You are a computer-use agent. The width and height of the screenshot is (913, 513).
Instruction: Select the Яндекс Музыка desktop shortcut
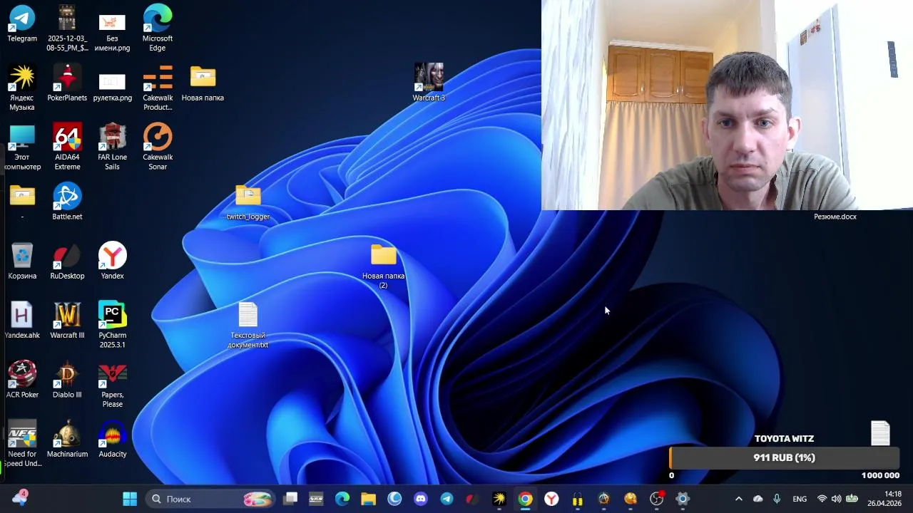click(x=22, y=87)
